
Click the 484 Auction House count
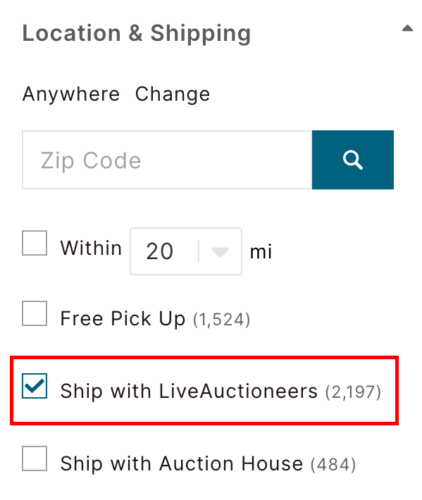click(x=333, y=465)
